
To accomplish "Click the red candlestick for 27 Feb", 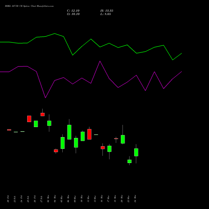I will 43,115.
